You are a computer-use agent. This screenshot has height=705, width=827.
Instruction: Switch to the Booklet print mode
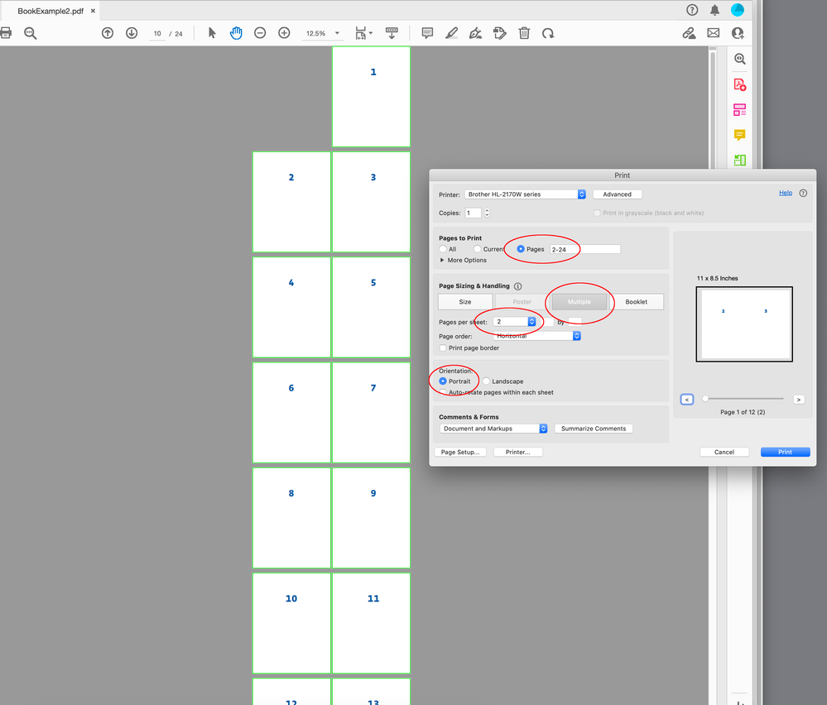638,301
